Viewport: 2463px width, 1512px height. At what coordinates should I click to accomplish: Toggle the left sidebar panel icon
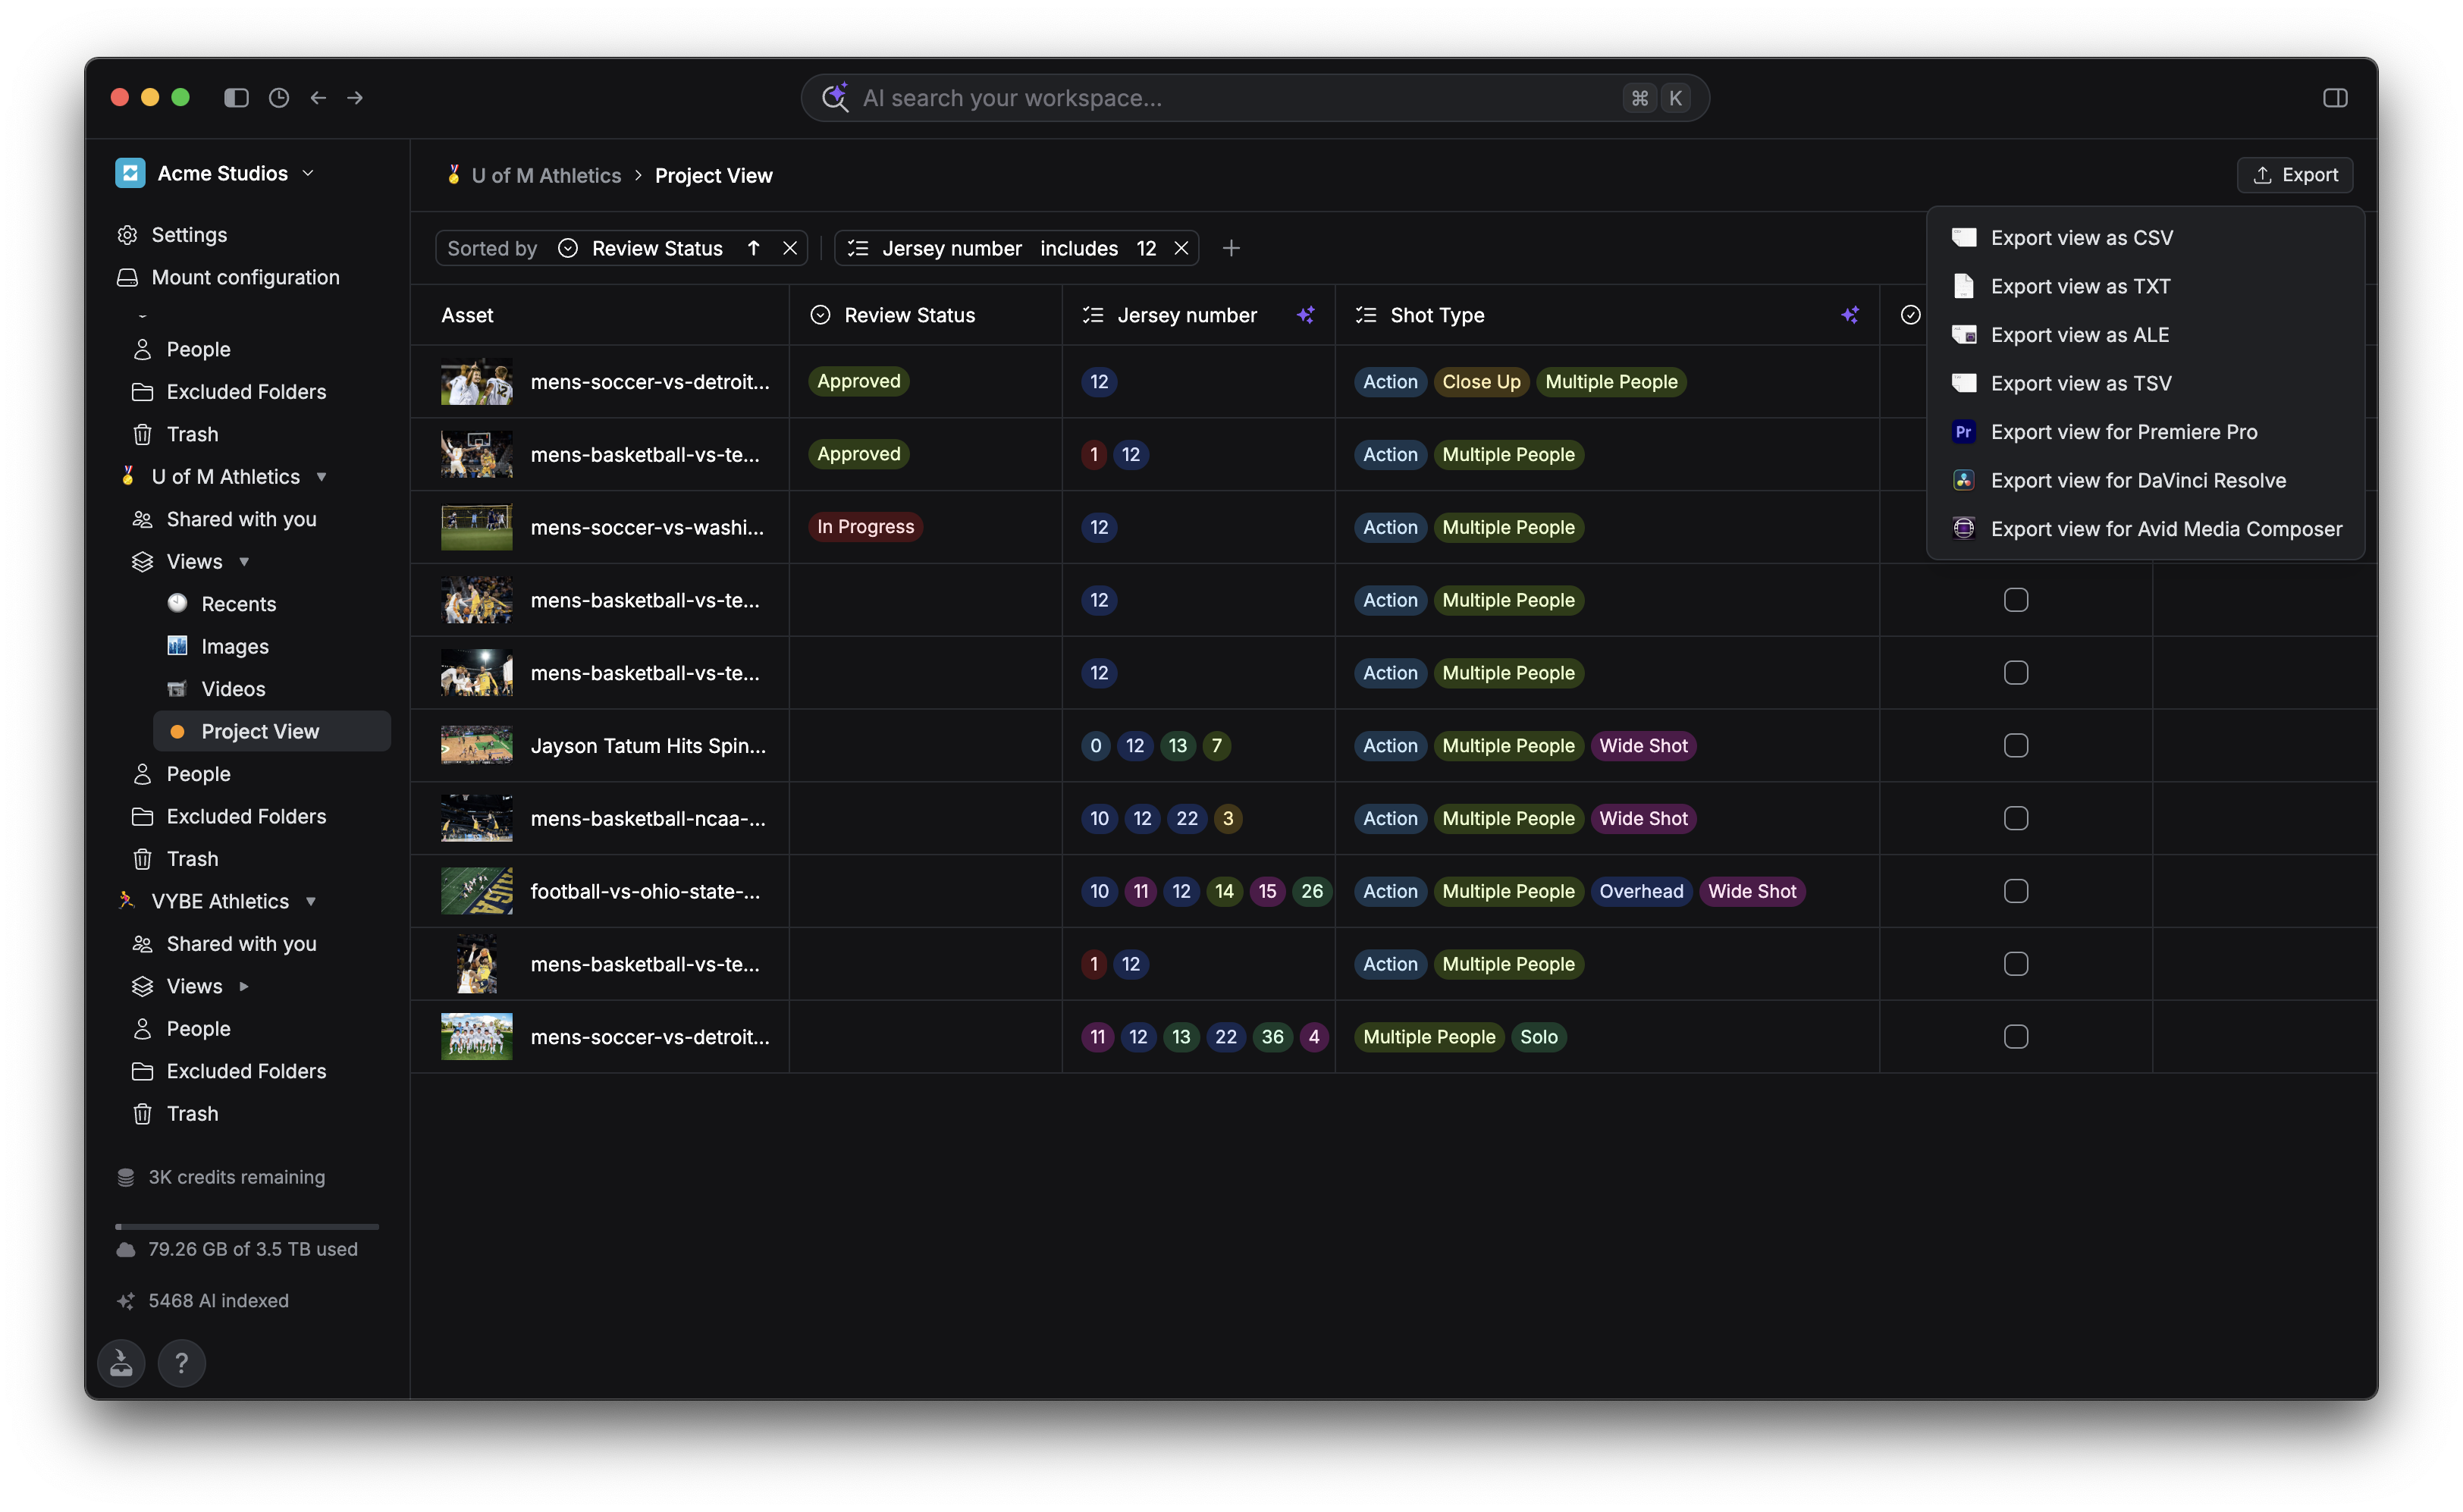click(236, 97)
